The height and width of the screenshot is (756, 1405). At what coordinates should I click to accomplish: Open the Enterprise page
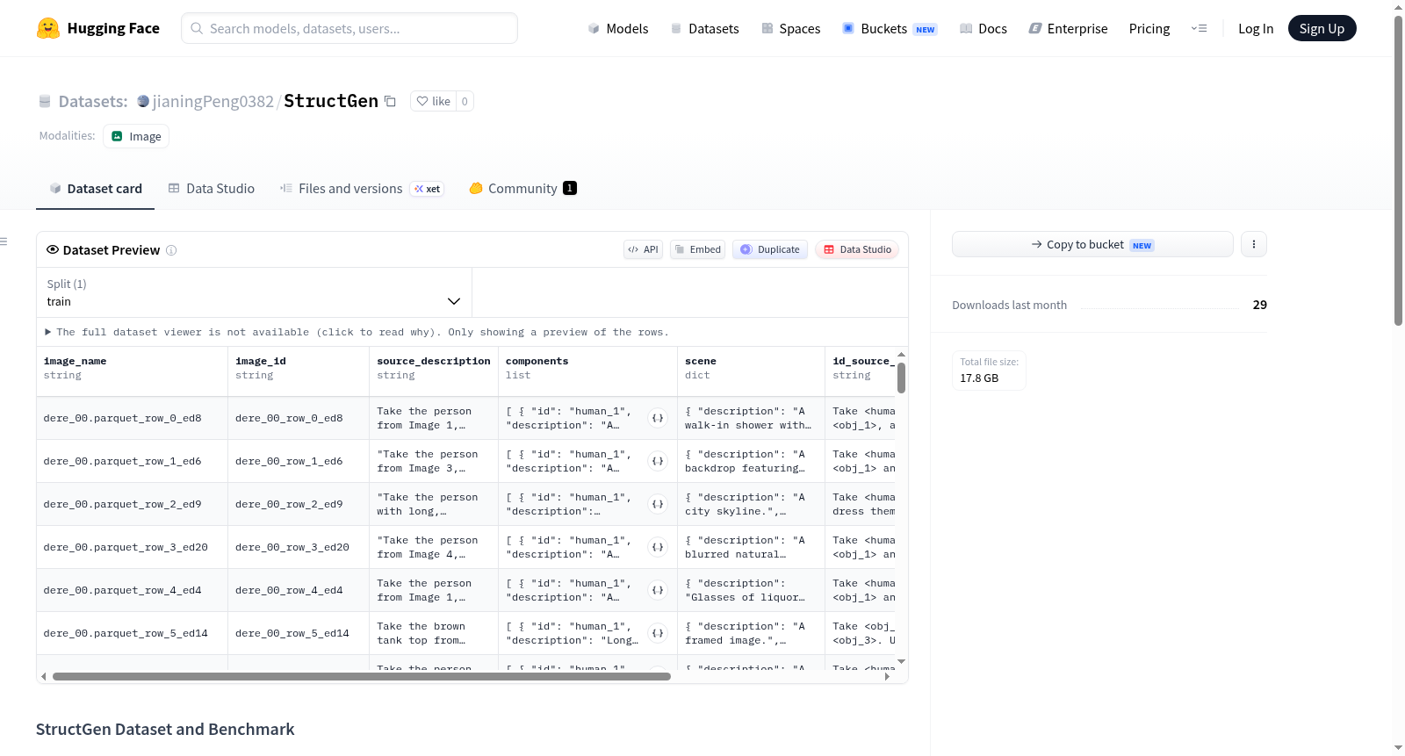tap(1068, 28)
